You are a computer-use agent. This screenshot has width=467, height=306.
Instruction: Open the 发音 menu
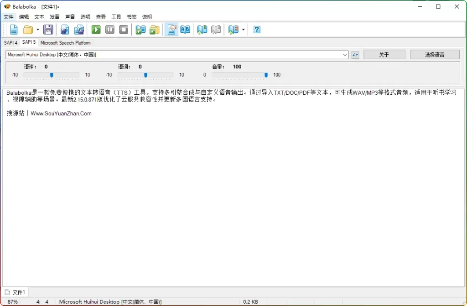click(x=55, y=17)
